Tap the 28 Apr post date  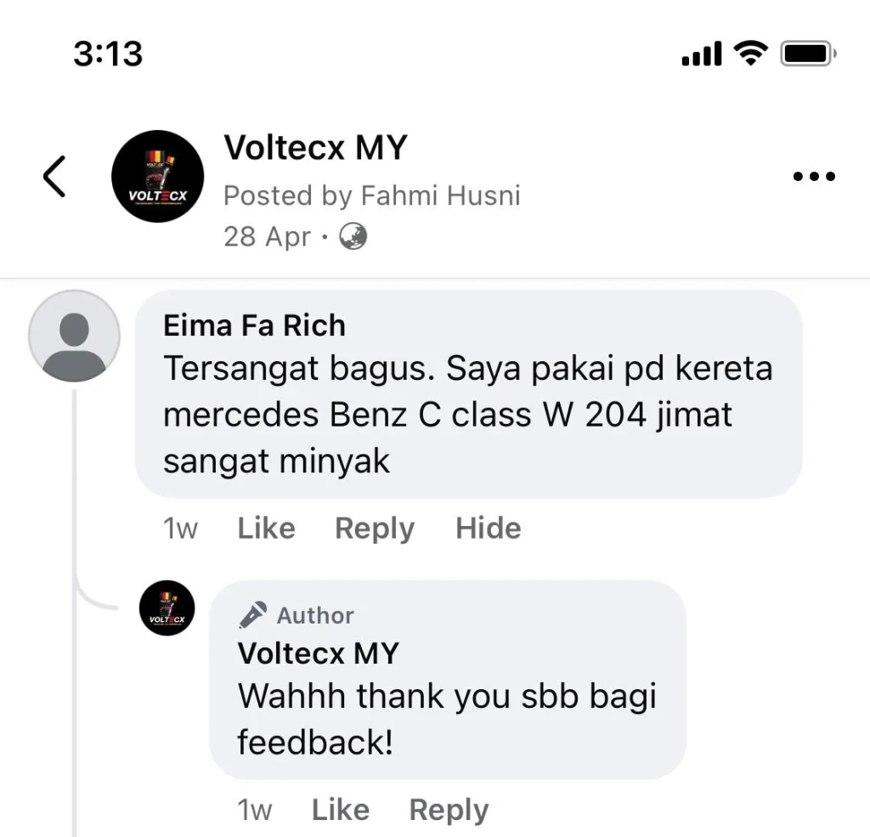pos(267,237)
